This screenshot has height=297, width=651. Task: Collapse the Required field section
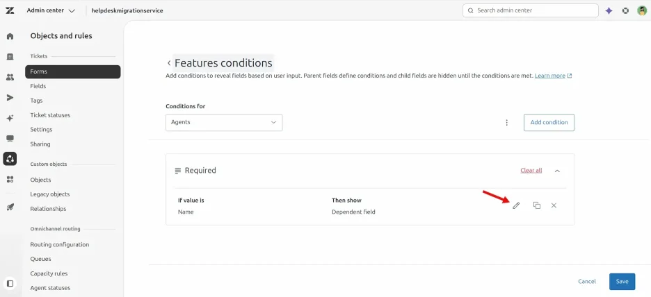pyautogui.click(x=557, y=171)
